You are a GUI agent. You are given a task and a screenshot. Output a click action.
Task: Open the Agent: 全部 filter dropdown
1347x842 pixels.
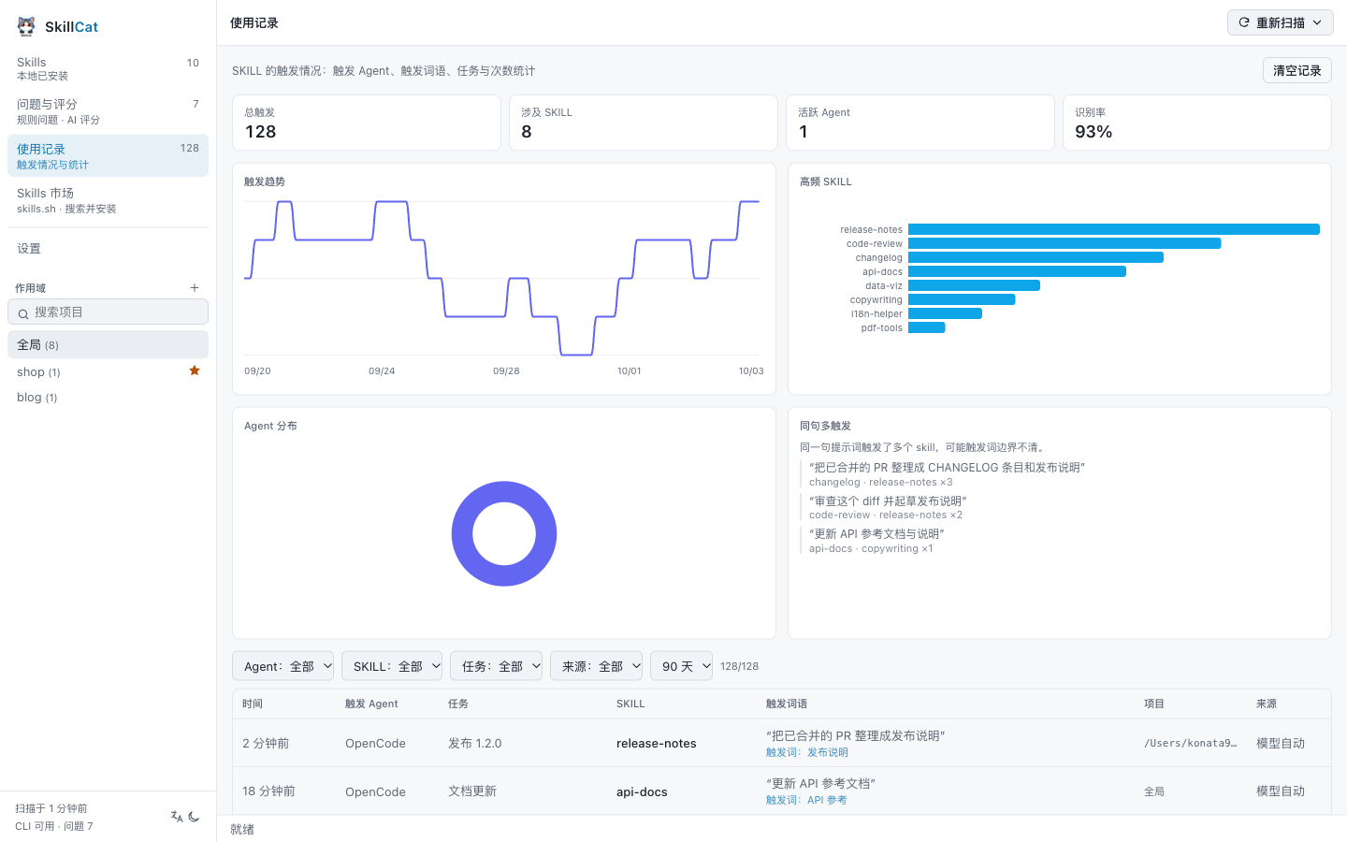pyautogui.click(x=283, y=666)
